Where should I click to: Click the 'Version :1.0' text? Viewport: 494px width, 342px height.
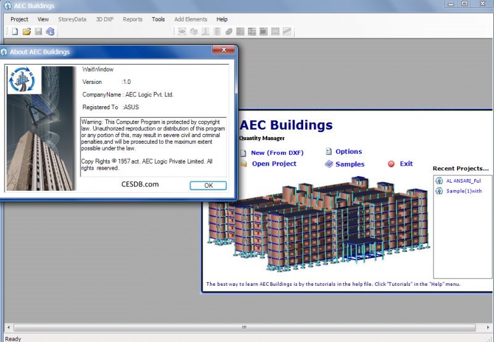click(106, 82)
